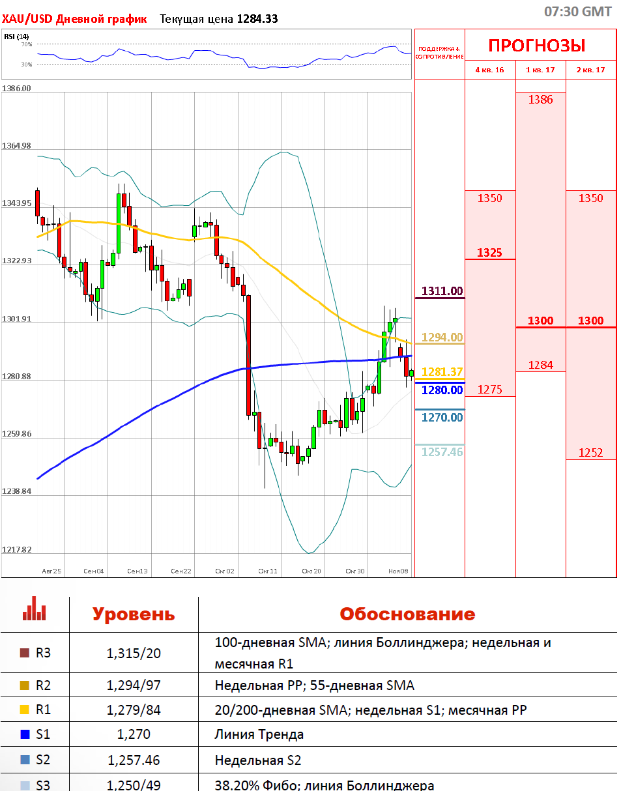This screenshot has height=791, width=621.
Task: Click the R1 yellow color square
Action: [x=25, y=710]
